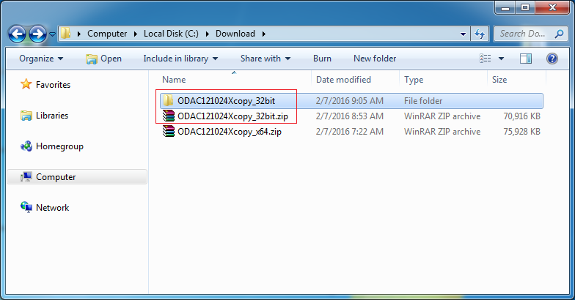The image size is (575, 300).
Task: Toggle the preview pane
Action: click(x=525, y=59)
